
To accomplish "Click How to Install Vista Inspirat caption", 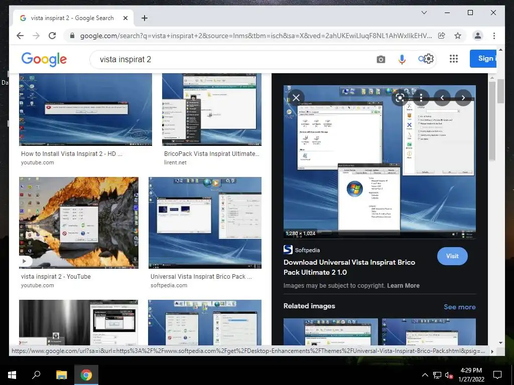I will (x=71, y=153).
